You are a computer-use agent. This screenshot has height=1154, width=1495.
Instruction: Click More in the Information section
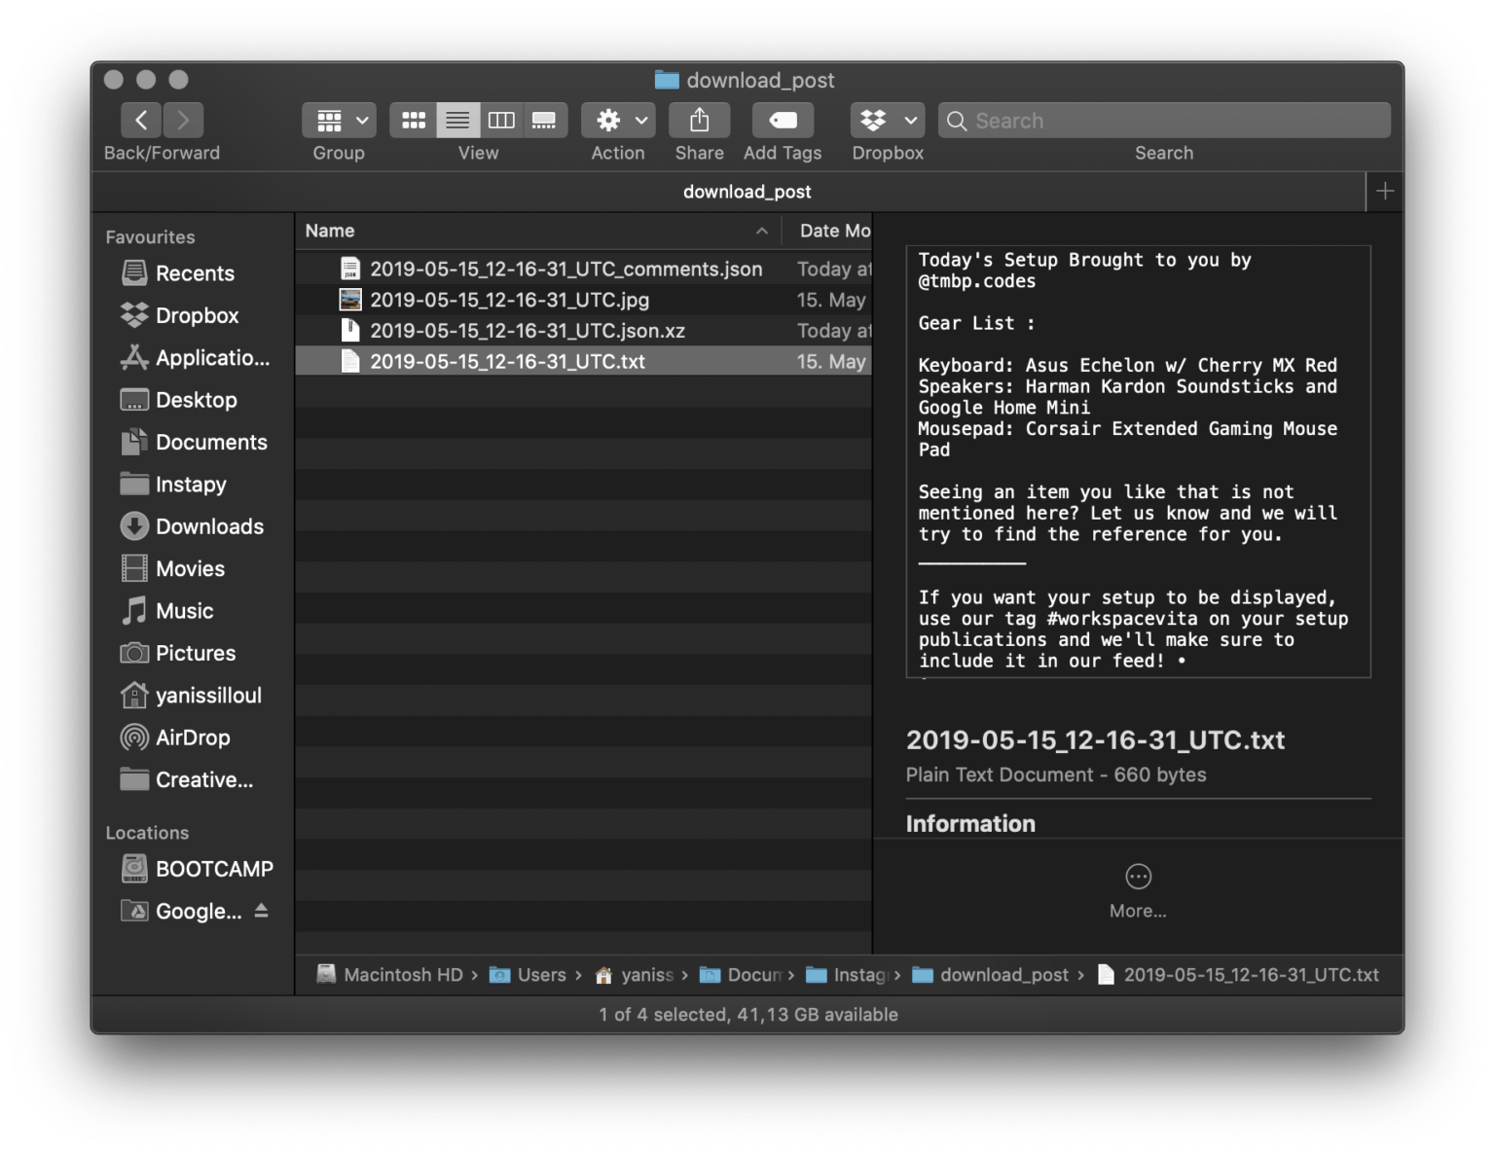click(1137, 887)
